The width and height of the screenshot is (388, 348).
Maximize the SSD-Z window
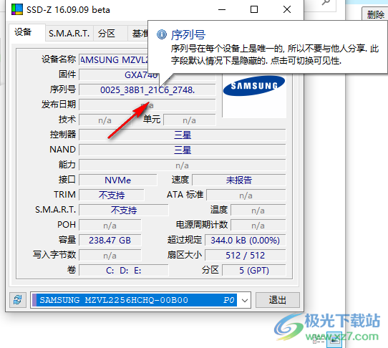(x=254, y=9)
